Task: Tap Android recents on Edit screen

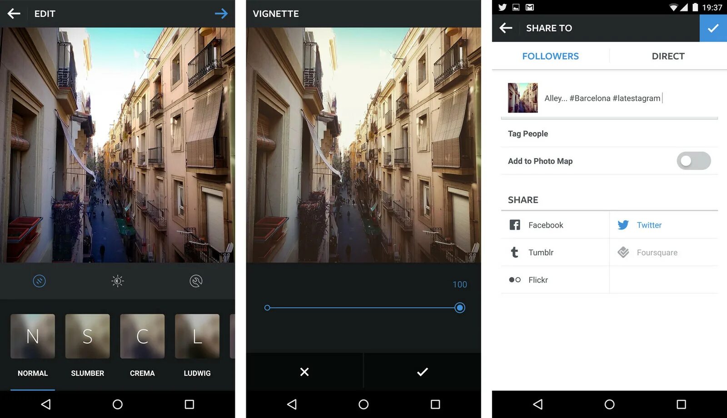Action: point(189,404)
